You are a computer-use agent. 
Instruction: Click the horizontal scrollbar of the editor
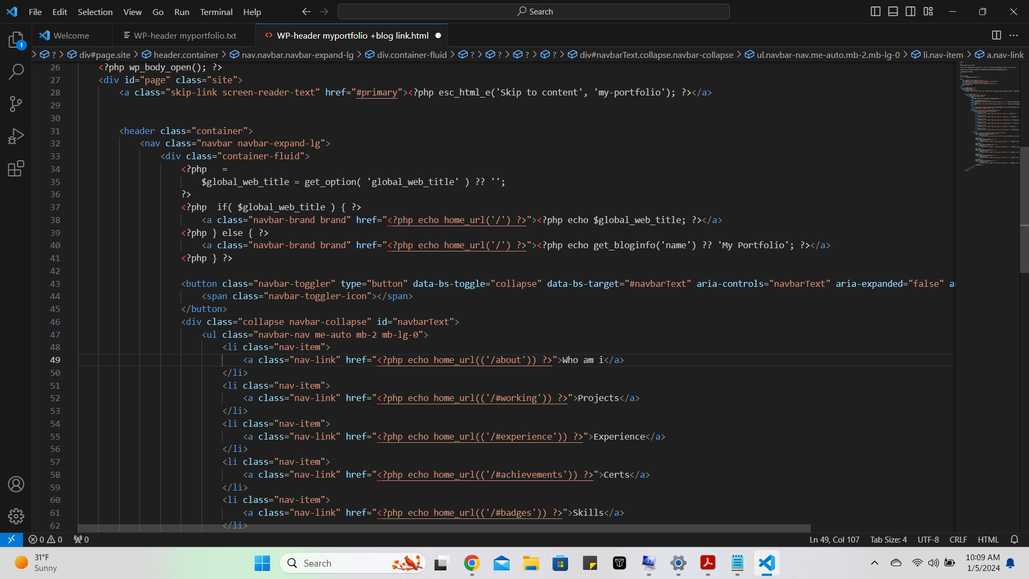coord(444,528)
